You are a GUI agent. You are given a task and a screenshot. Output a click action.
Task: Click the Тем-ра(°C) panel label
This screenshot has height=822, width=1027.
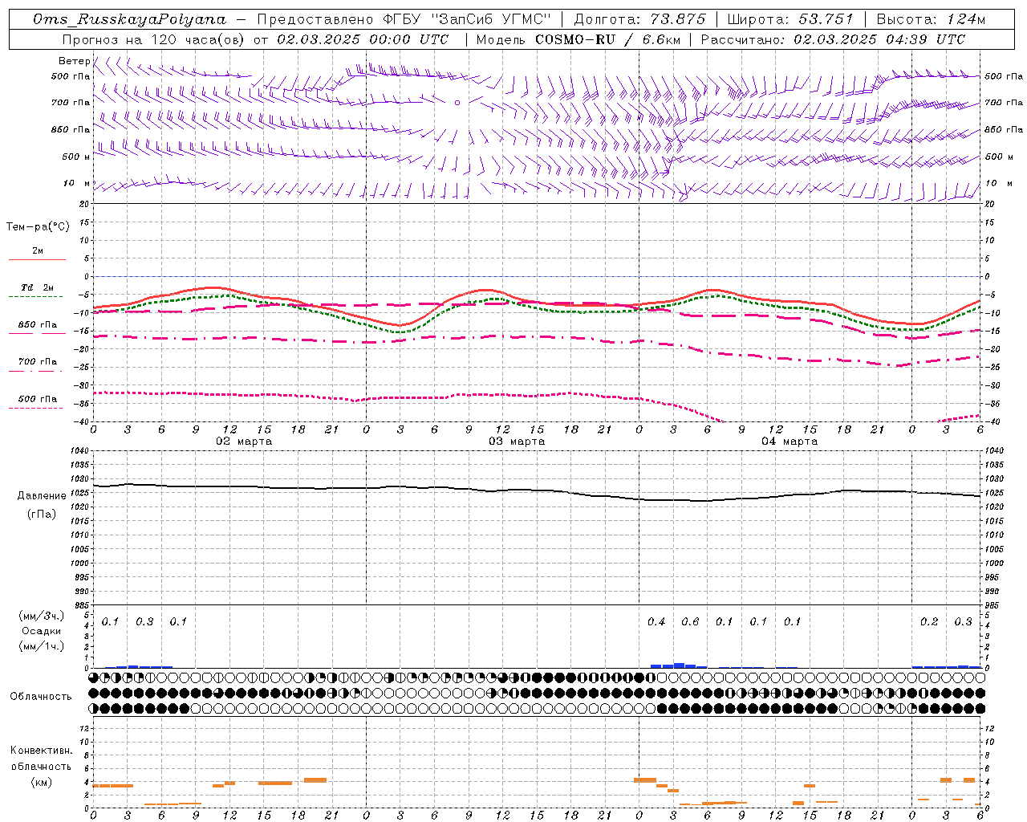pyautogui.click(x=38, y=227)
